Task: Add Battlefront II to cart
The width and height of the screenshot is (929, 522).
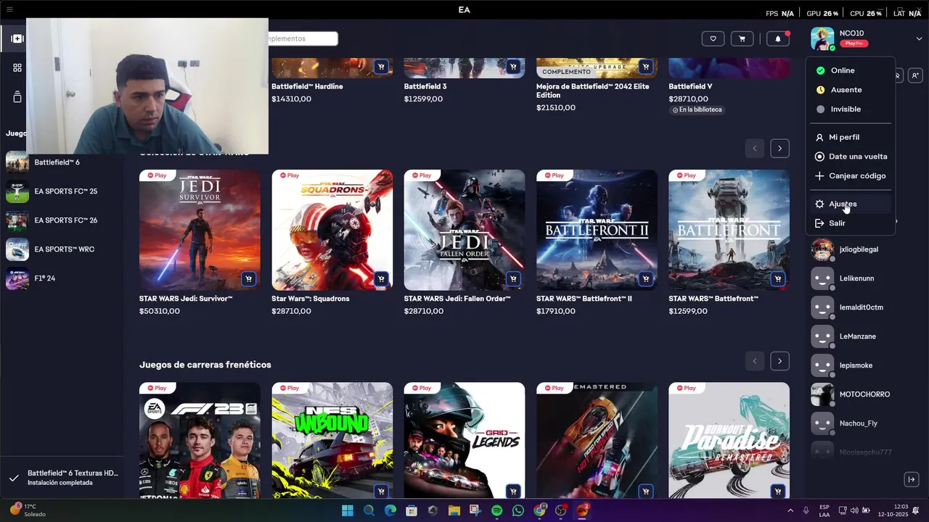Action: pos(645,279)
